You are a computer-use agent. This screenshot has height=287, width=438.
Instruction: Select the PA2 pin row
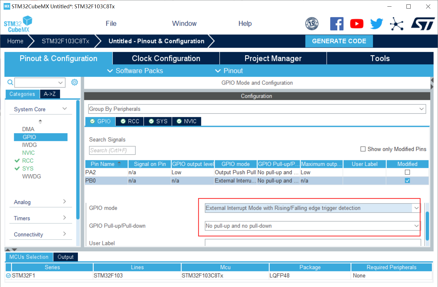257,172
